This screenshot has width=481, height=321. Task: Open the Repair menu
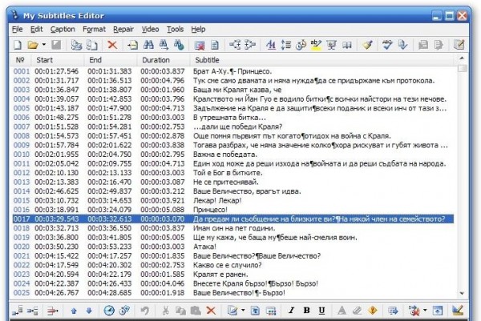[123, 30]
